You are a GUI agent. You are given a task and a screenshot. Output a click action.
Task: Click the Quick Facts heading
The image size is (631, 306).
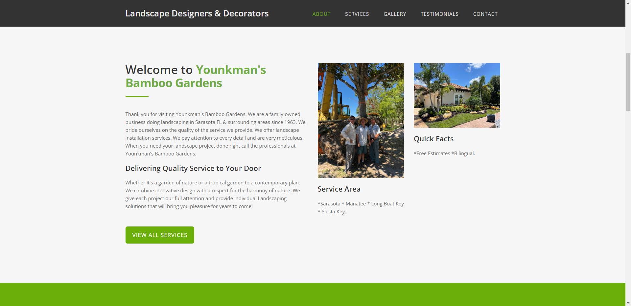[x=433, y=139]
